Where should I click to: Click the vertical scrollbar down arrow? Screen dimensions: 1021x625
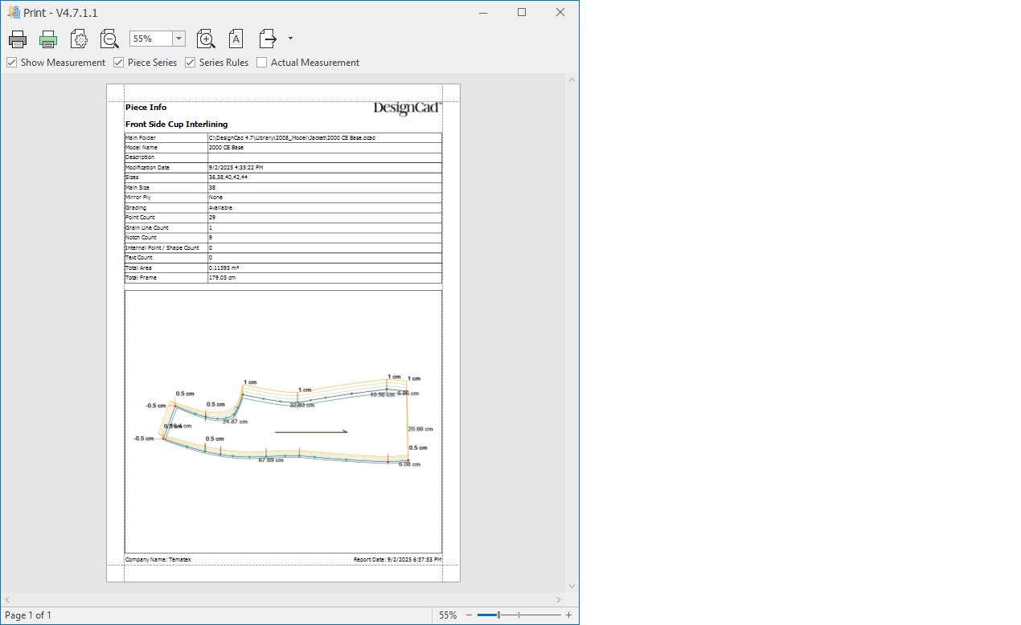[x=572, y=586]
